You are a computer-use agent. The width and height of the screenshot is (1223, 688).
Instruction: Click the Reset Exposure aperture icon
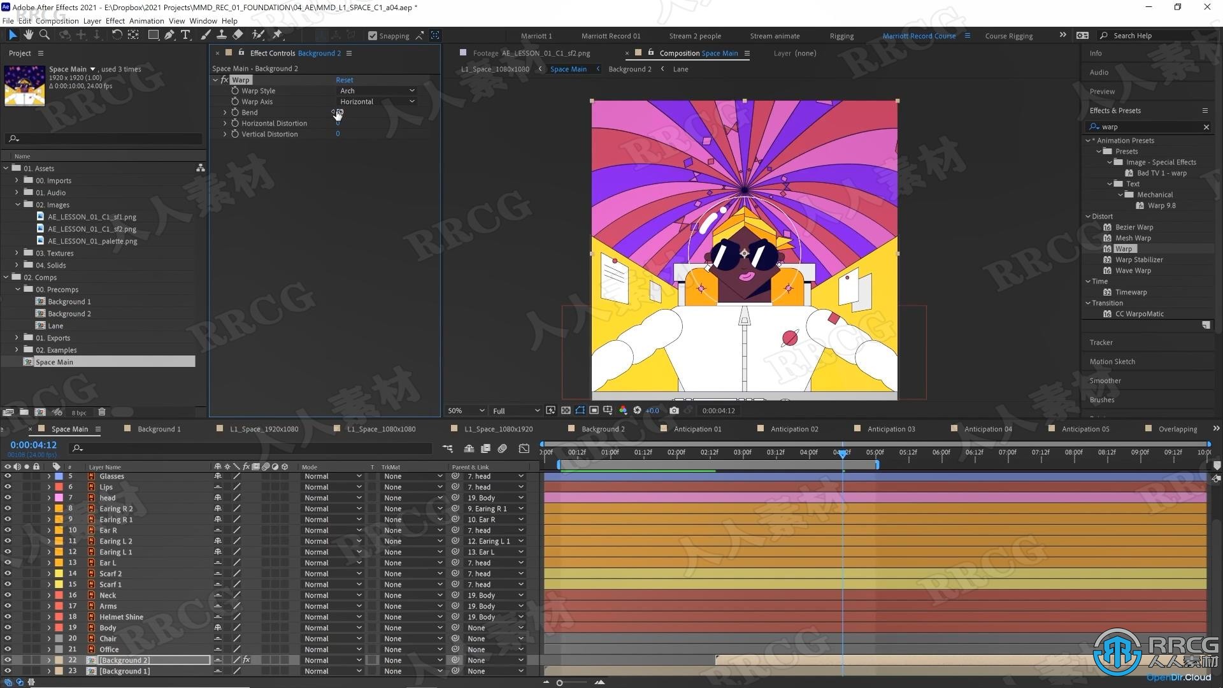pos(637,410)
